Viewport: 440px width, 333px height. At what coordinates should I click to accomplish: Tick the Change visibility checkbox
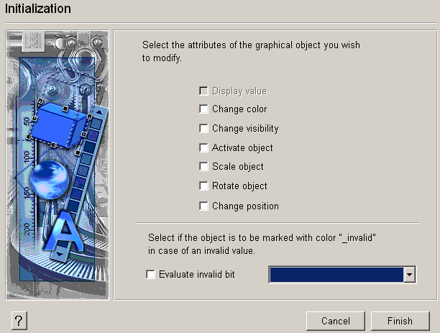point(204,129)
